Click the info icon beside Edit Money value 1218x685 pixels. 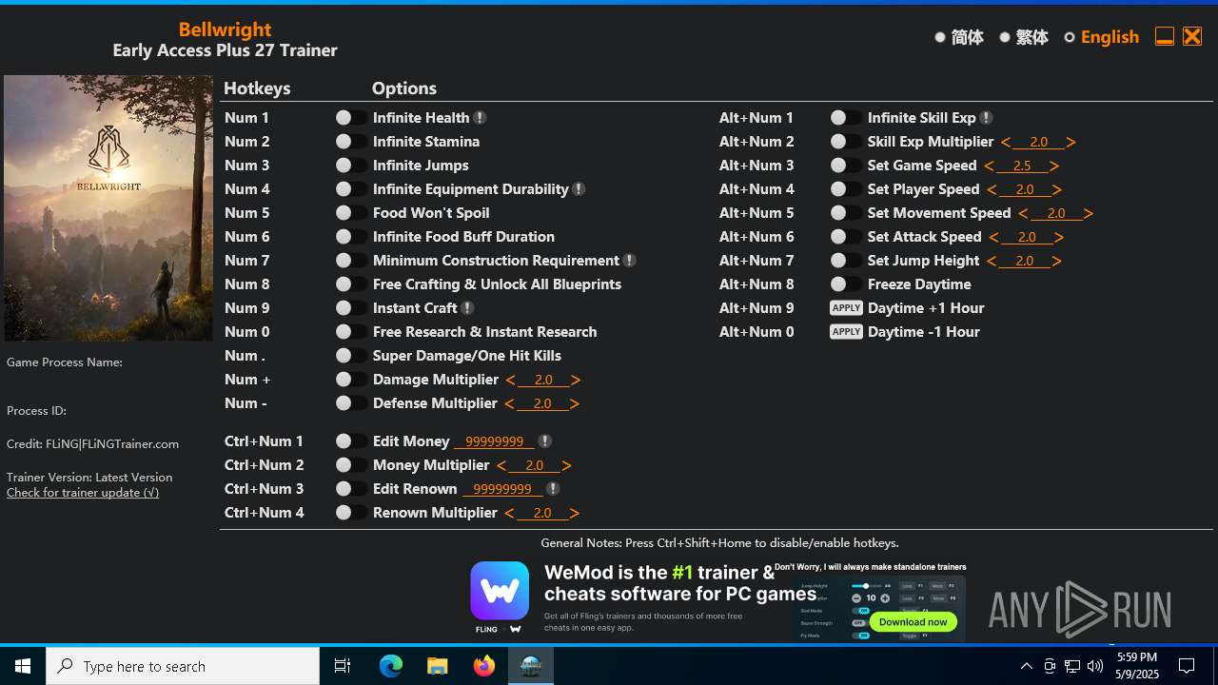point(544,441)
